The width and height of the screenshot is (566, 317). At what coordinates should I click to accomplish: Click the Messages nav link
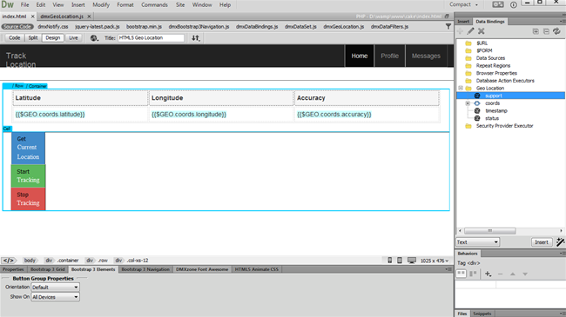(x=426, y=56)
